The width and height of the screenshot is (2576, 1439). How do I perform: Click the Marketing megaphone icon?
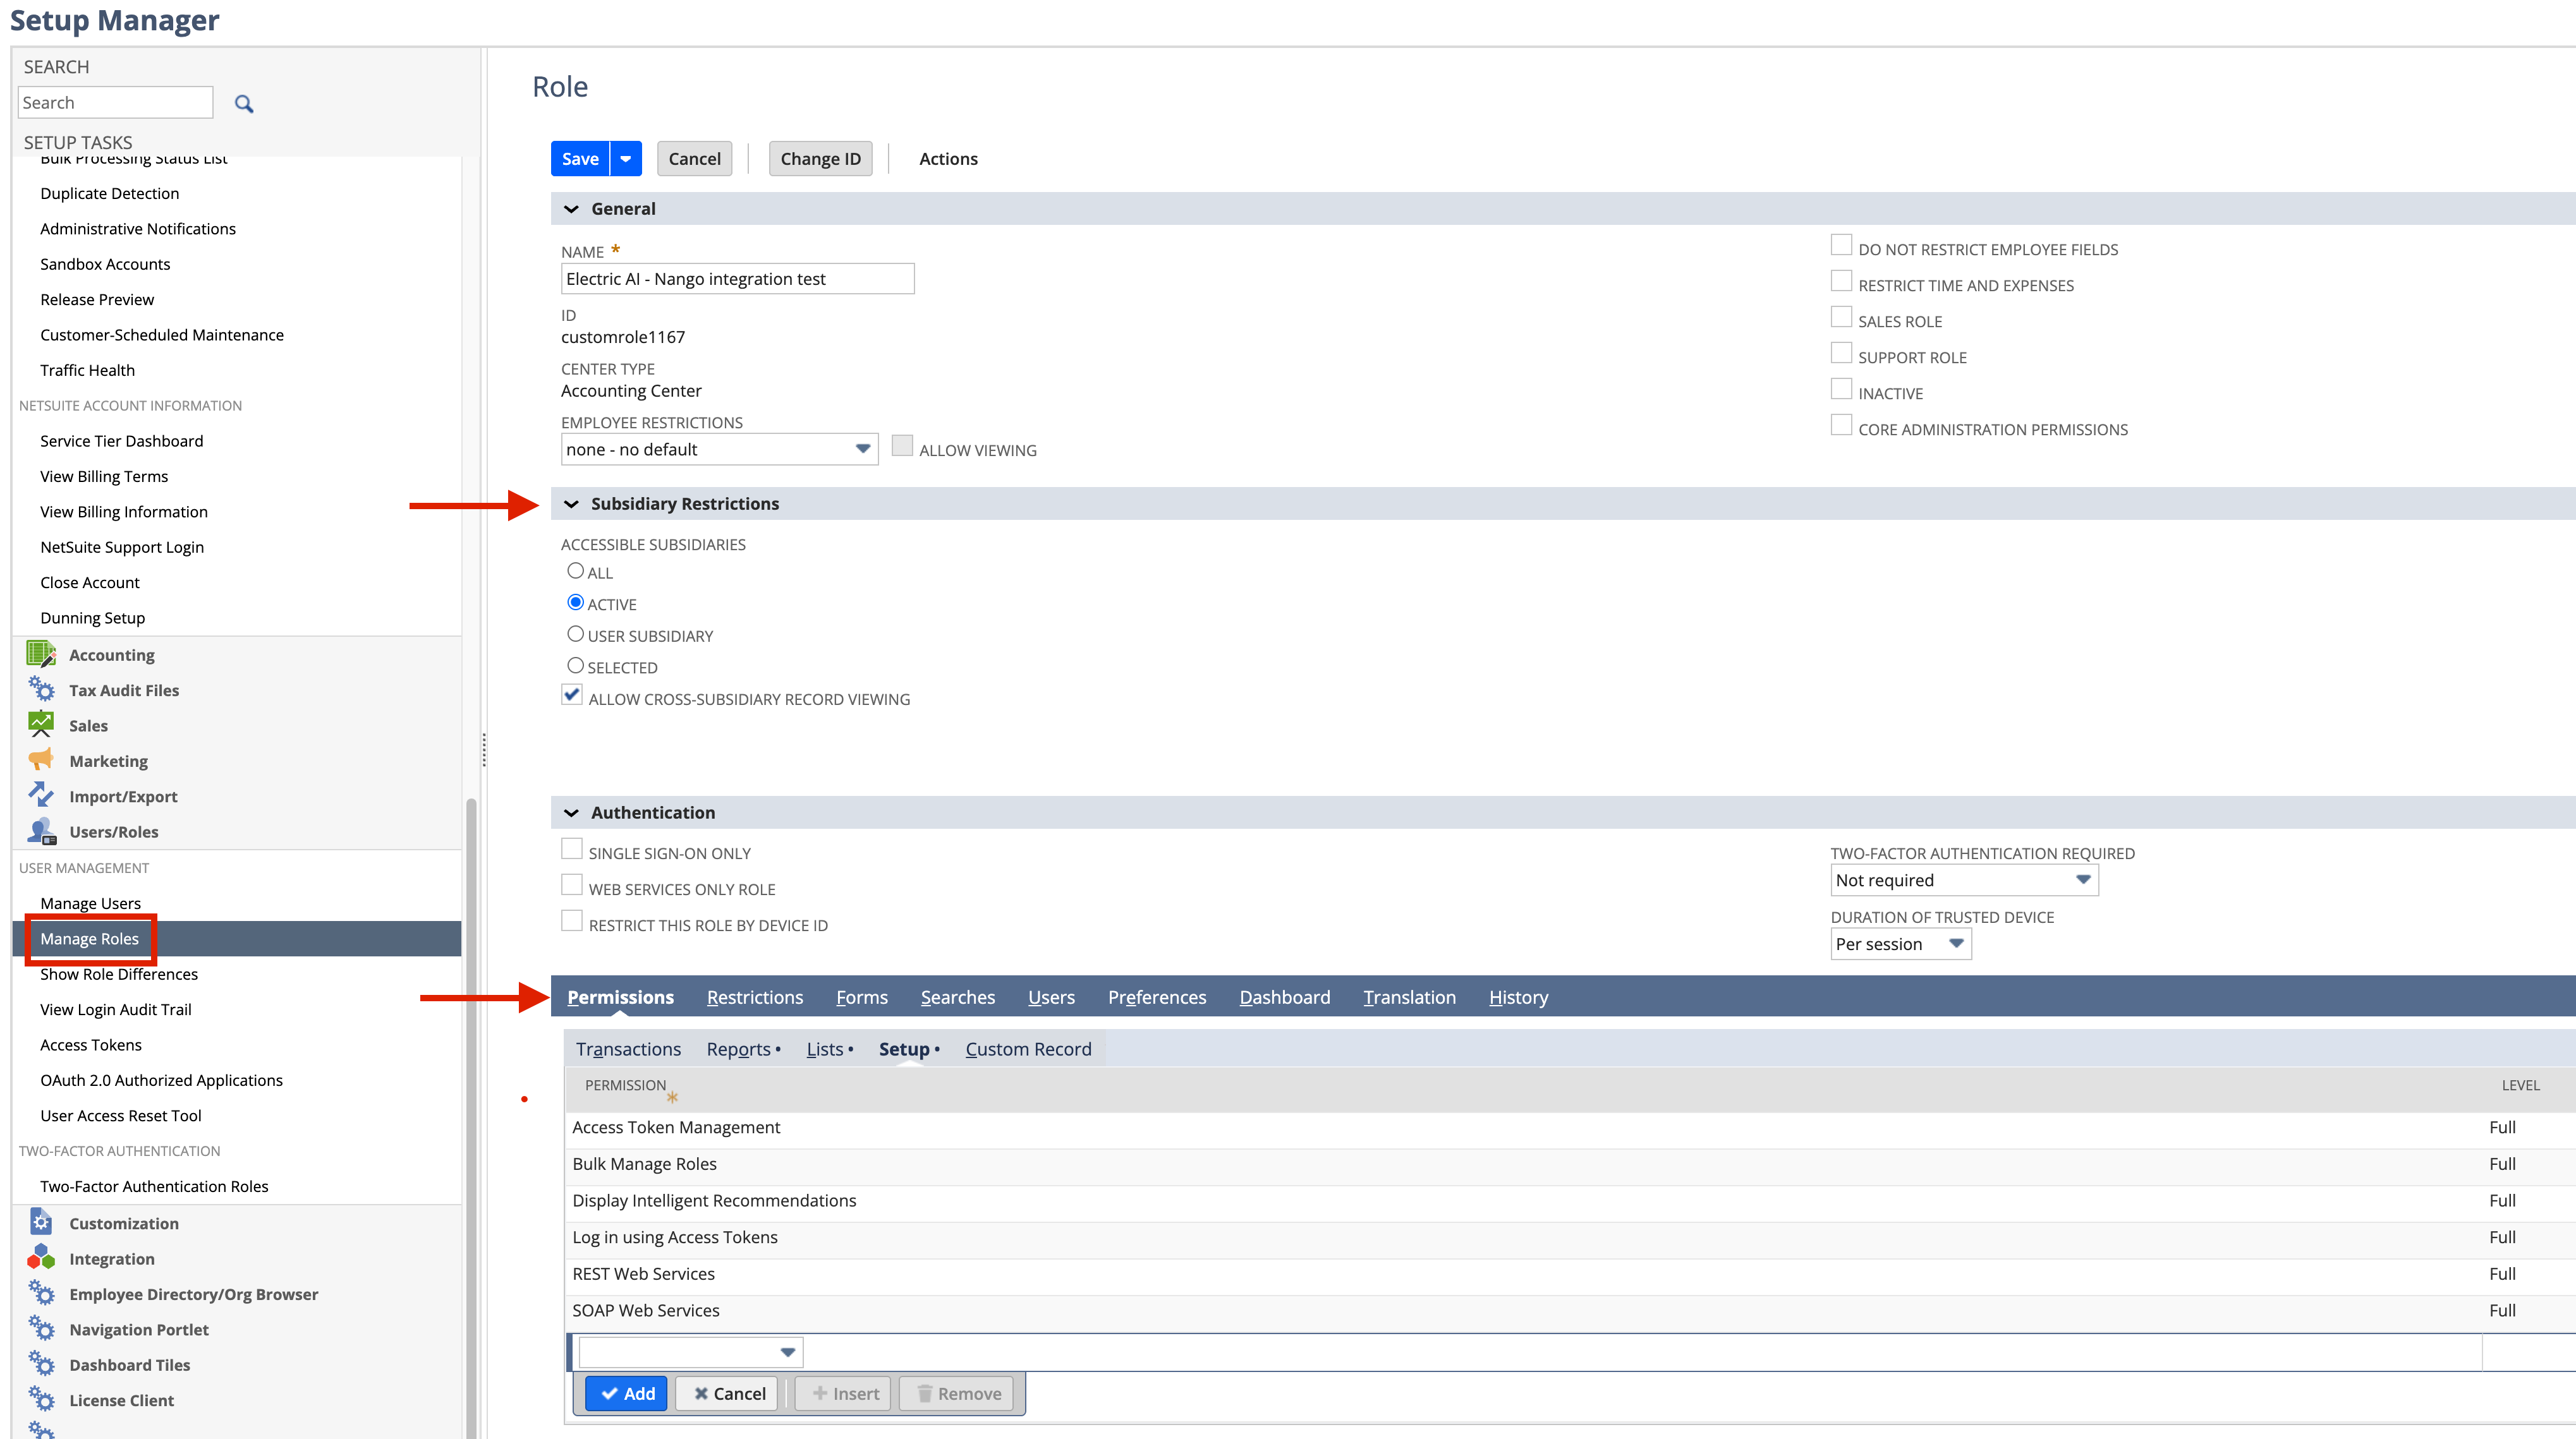point(41,761)
